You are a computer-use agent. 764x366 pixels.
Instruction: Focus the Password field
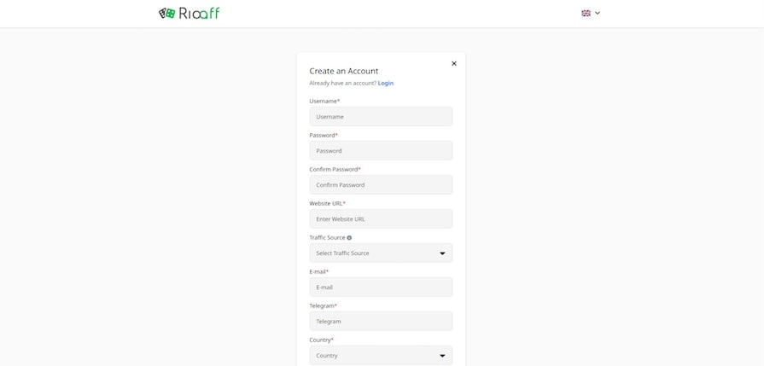click(x=381, y=150)
